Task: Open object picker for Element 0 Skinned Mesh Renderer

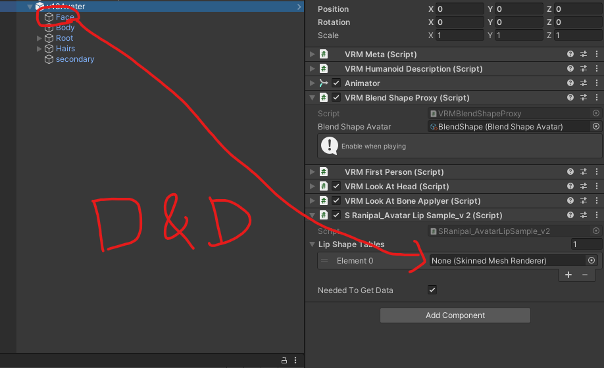Action: point(591,261)
